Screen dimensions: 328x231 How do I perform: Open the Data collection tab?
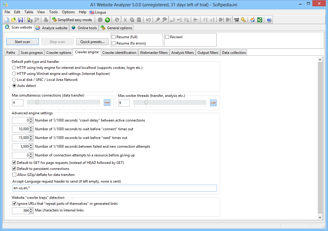[x=234, y=53]
